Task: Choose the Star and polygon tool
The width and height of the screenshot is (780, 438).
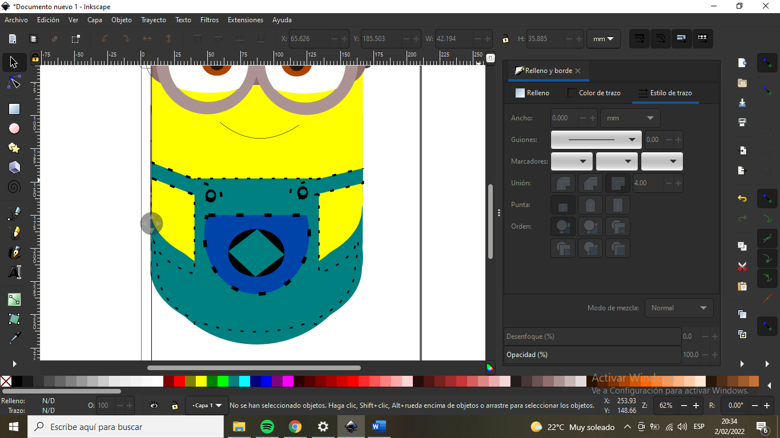Action: pos(14,148)
